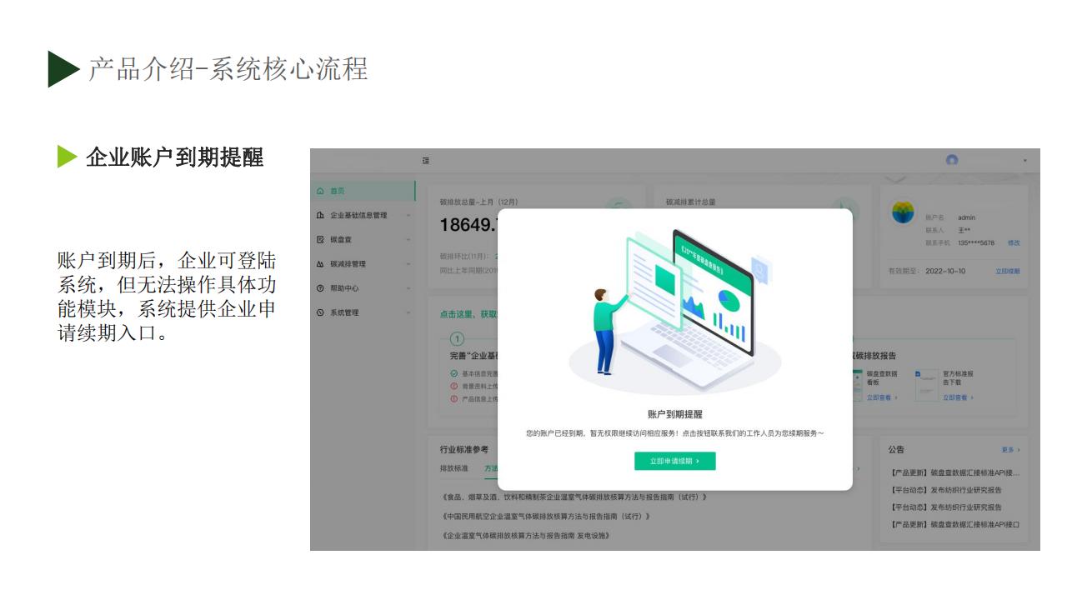Click the 修改 link next to phone number
This screenshot has width=1067, height=600.
click(x=1014, y=243)
